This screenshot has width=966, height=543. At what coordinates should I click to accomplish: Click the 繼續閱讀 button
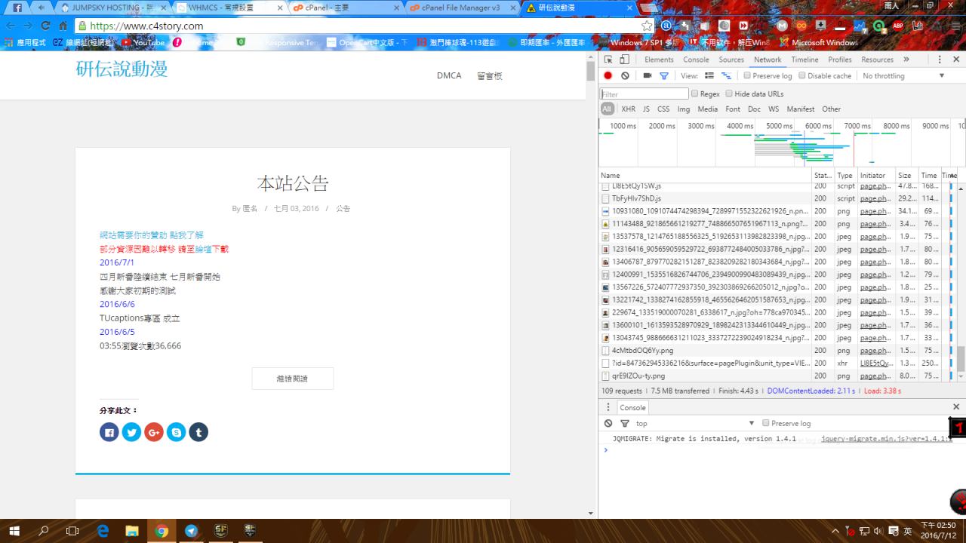(292, 379)
